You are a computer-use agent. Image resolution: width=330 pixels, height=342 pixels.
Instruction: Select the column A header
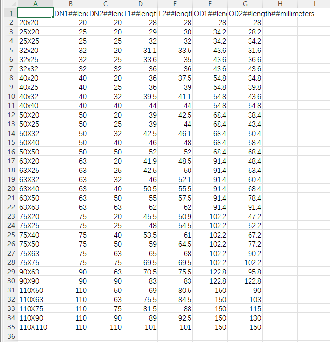coord(35,4)
